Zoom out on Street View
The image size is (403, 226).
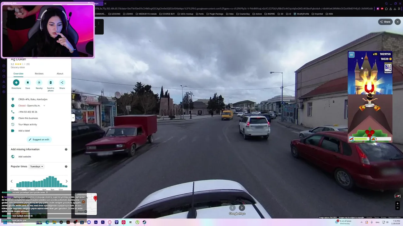[x=397, y=208]
